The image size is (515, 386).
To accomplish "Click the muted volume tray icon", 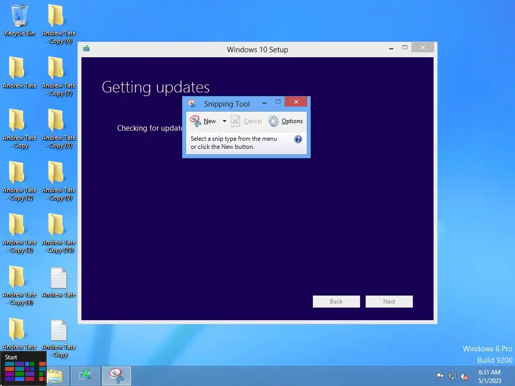I will point(464,376).
